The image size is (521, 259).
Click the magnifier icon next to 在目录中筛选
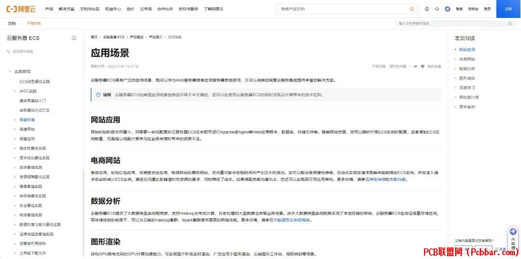(x=9, y=52)
